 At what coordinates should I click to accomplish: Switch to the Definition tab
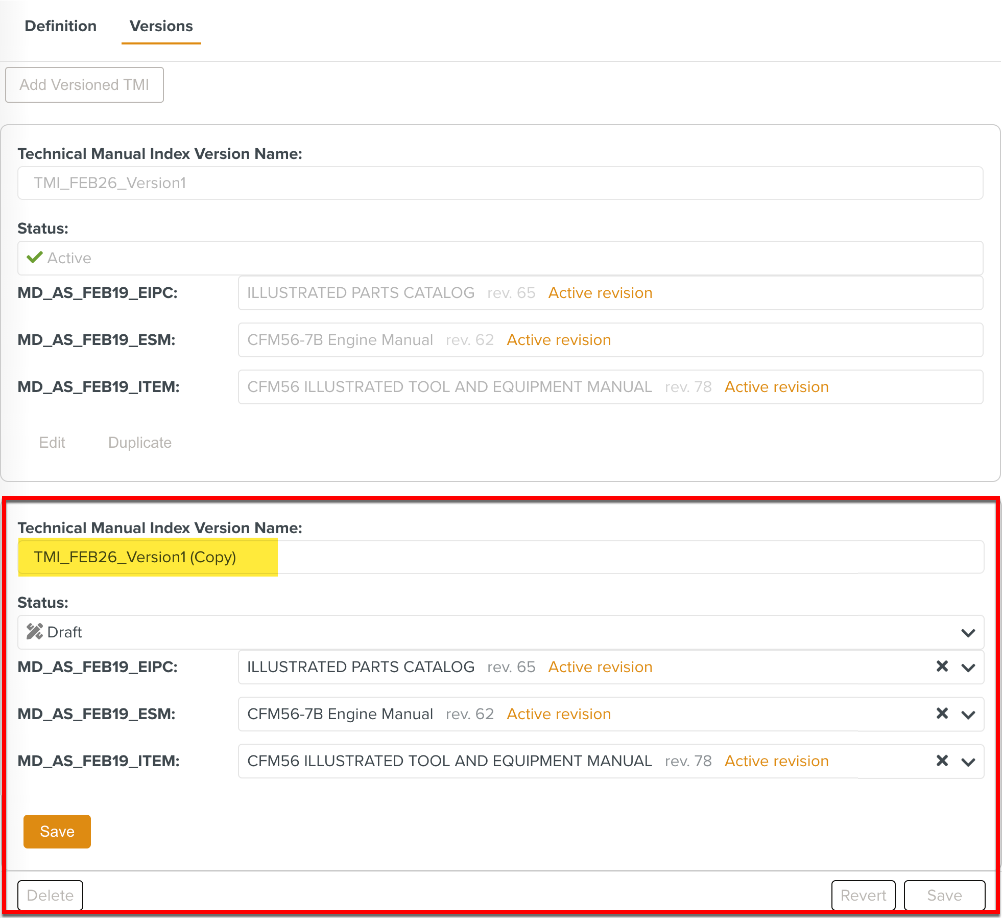tap(60, 26)
